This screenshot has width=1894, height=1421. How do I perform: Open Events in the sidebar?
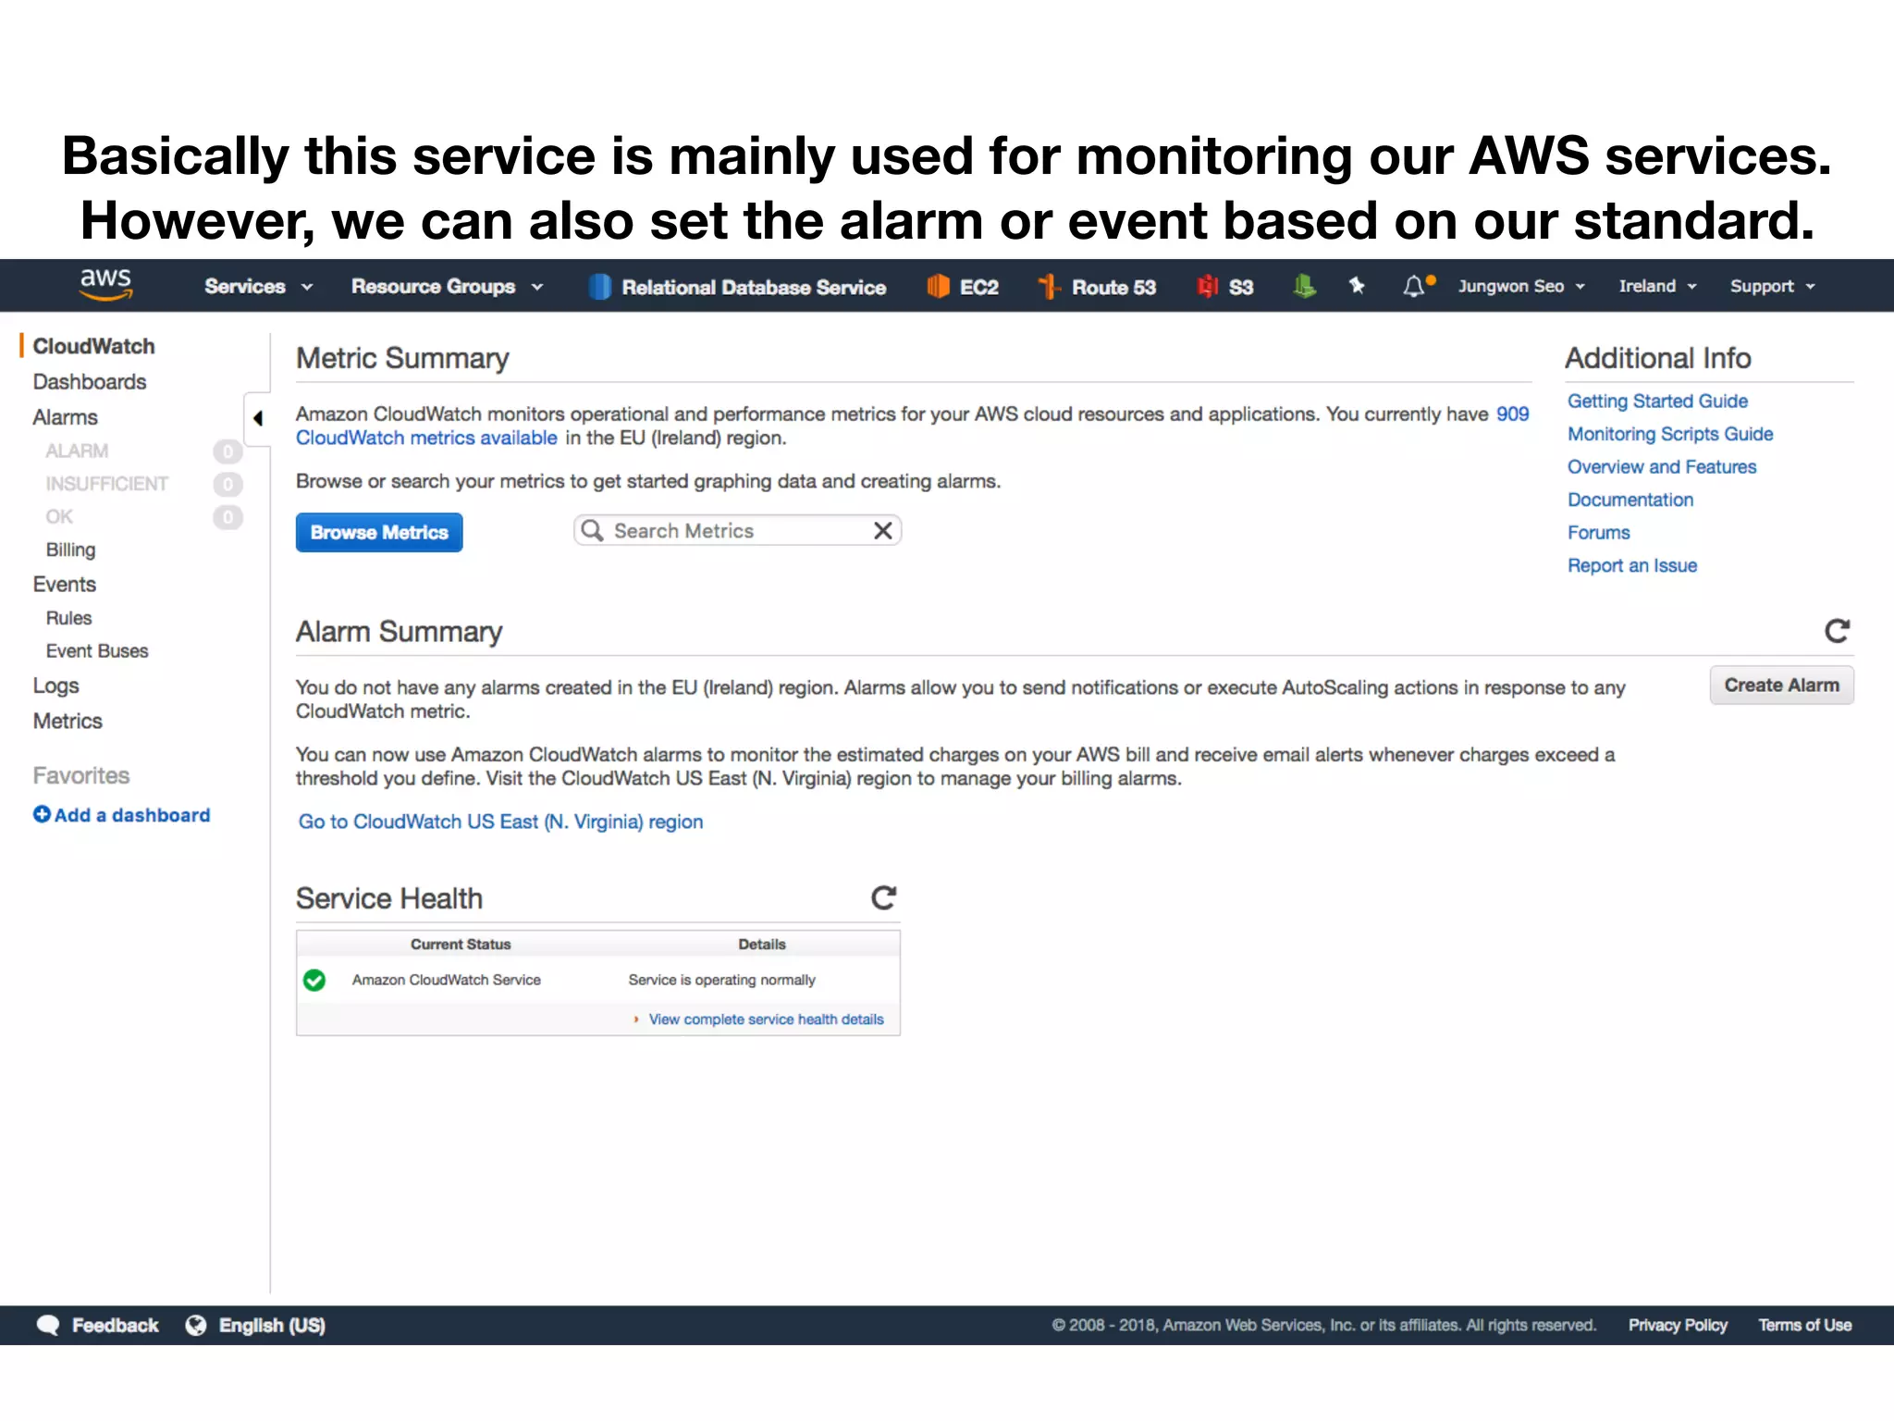(64, 585)
